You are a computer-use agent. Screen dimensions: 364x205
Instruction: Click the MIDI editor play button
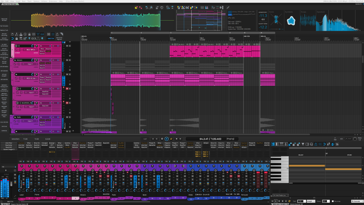click(276, 201)
